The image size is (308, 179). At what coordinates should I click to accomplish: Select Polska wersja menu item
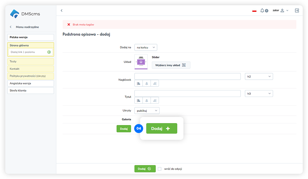[31, 37]
